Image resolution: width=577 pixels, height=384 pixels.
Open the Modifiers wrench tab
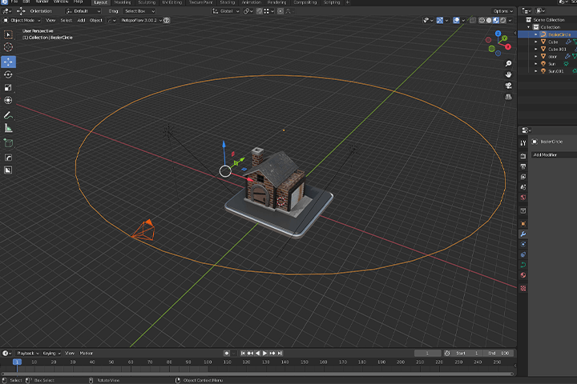click(x=523, y=234)
